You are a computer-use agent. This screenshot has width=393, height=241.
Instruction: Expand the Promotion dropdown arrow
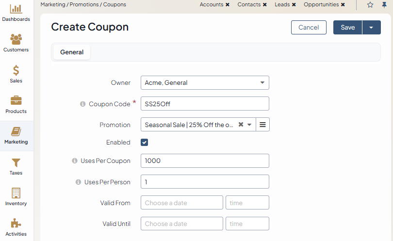coord(249,125)
